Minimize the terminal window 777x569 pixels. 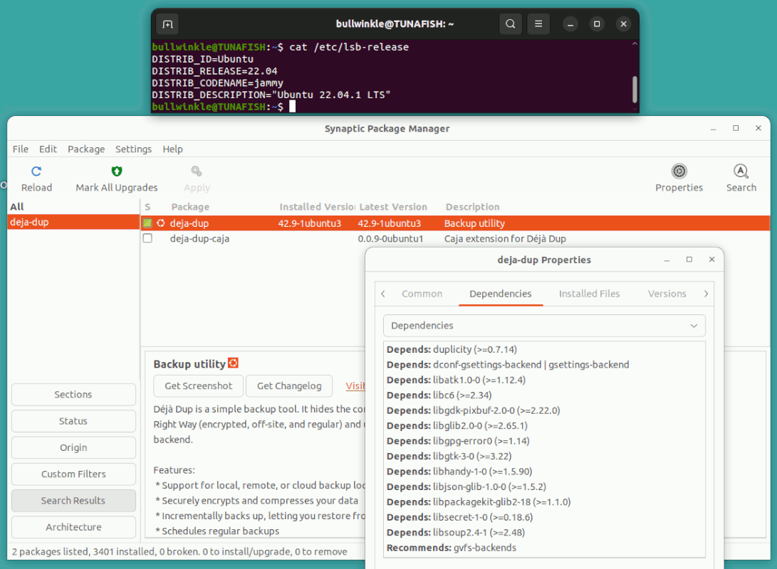[570, 23]
